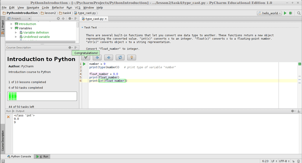
Task: Open the File menu
Action: coord(4,7)
